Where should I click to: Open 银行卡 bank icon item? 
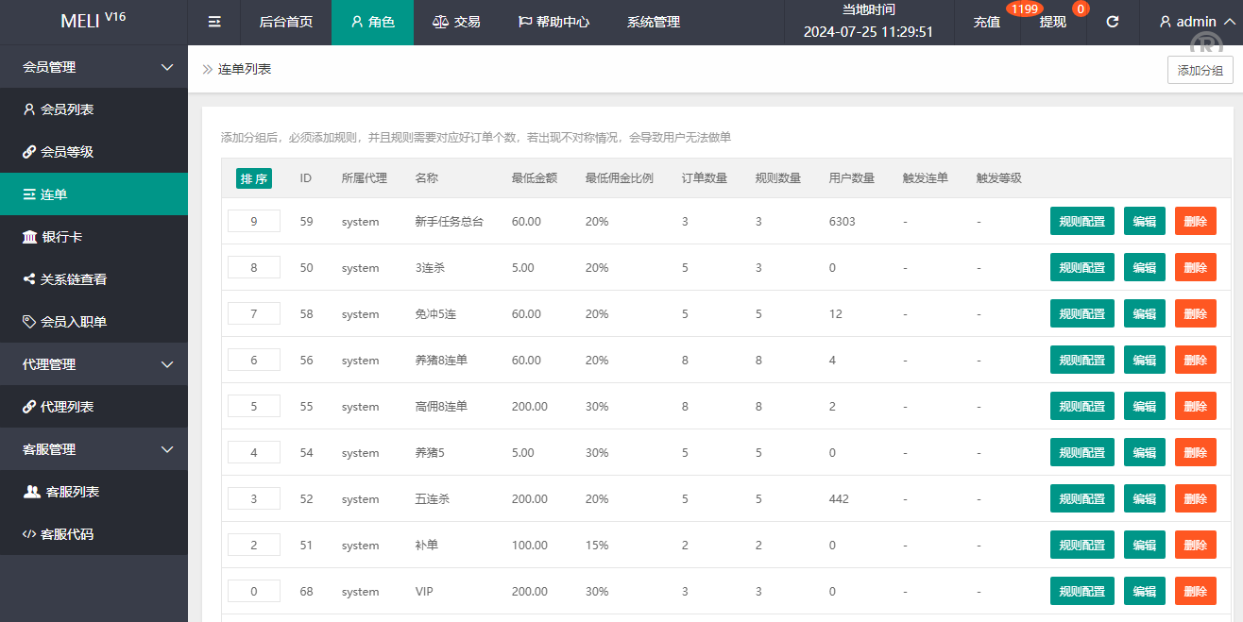(51, 237)
